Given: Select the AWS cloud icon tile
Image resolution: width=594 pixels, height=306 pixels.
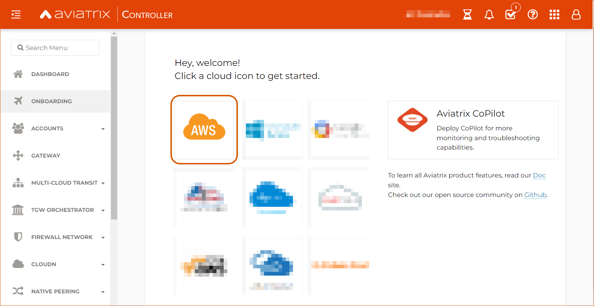Looking at the screenshot, I should (204, 130).
